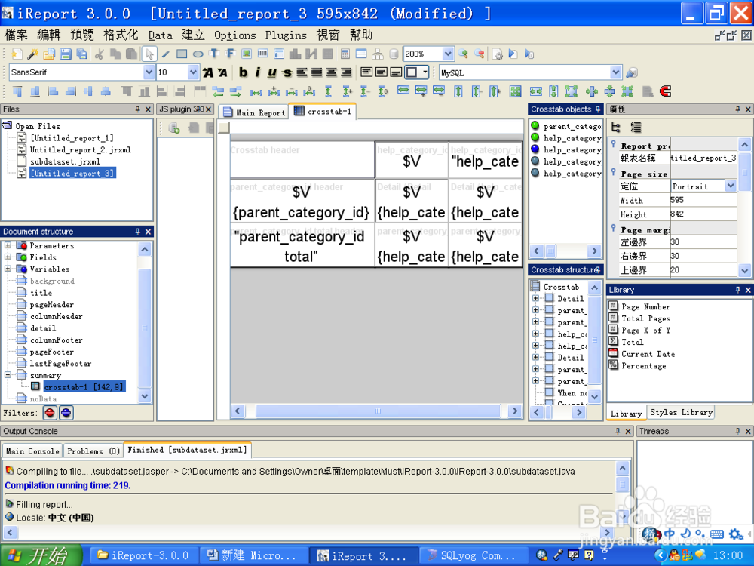Run the report with the play icon
This screenshot has width=754, height=566.
(x=513, y=54)
